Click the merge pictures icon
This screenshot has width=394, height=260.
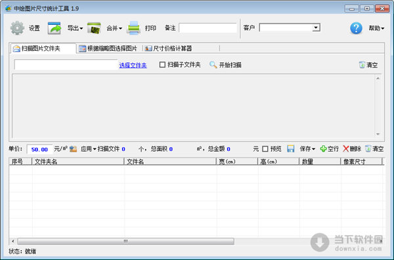(94, 28)
